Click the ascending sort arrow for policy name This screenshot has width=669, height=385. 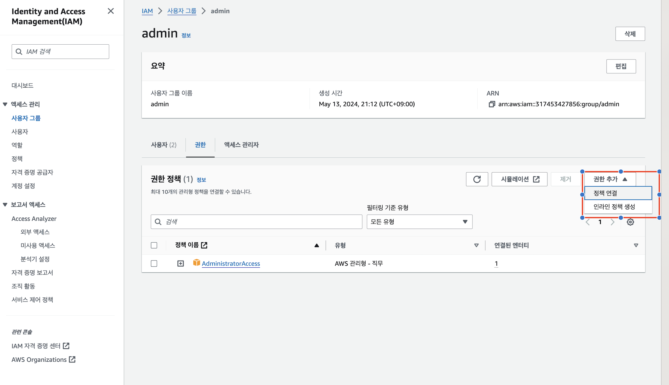(x=316, y=245)
